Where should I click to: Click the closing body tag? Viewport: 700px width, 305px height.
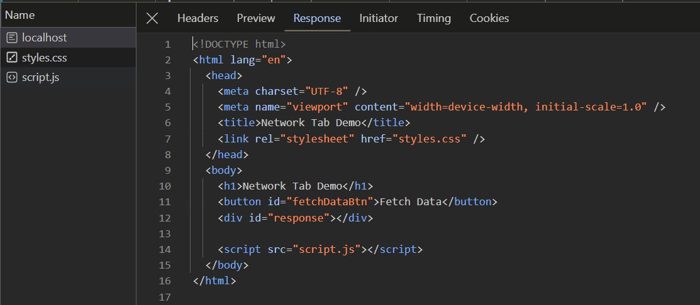click(227, 265)
